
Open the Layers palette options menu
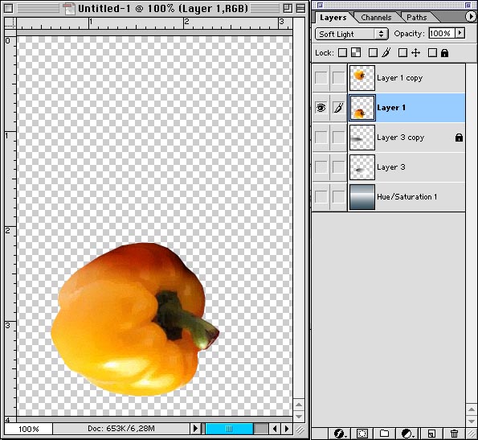[x=471, y=16]
